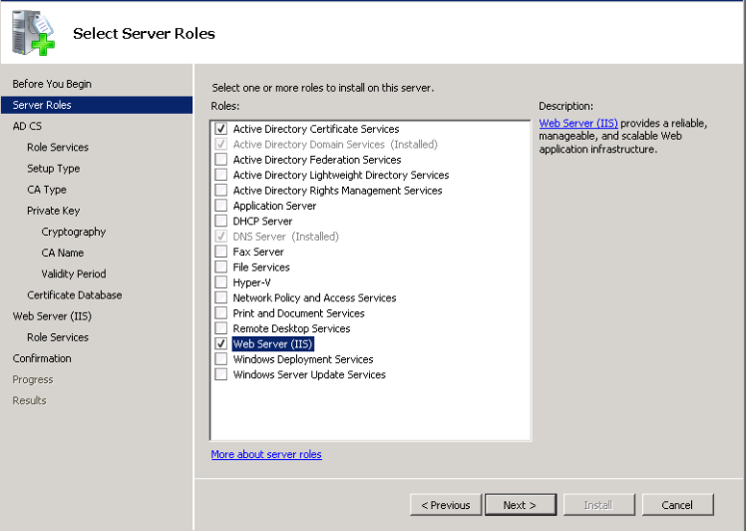
Task: Click Next to continue wizard
Action: 520,505
